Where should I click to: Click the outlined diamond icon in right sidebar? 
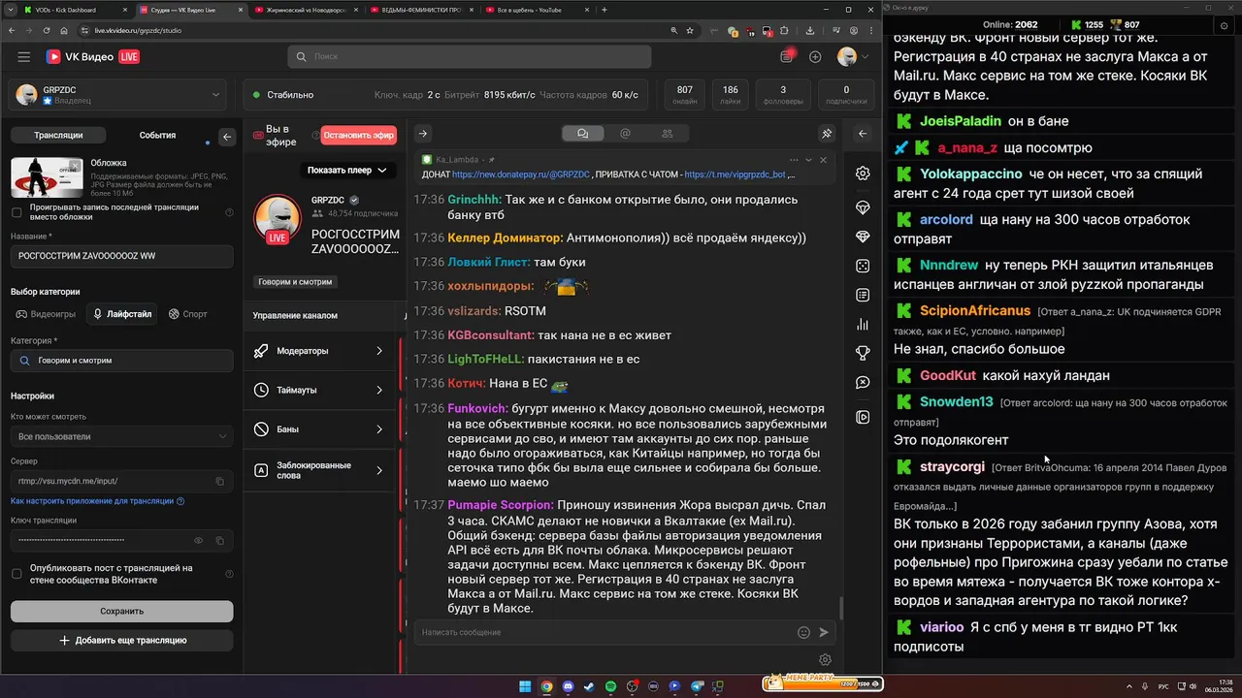tap(863, 207)
